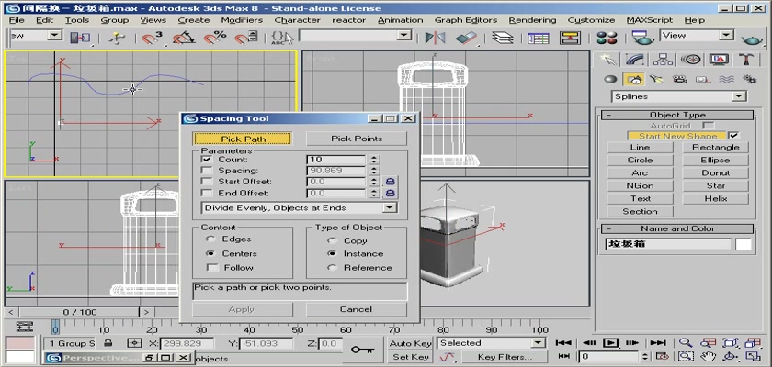Click the Quick Render teapot icon
Image resolution: width=772 pixels, height=367 pixels.
tap(752, 38)
